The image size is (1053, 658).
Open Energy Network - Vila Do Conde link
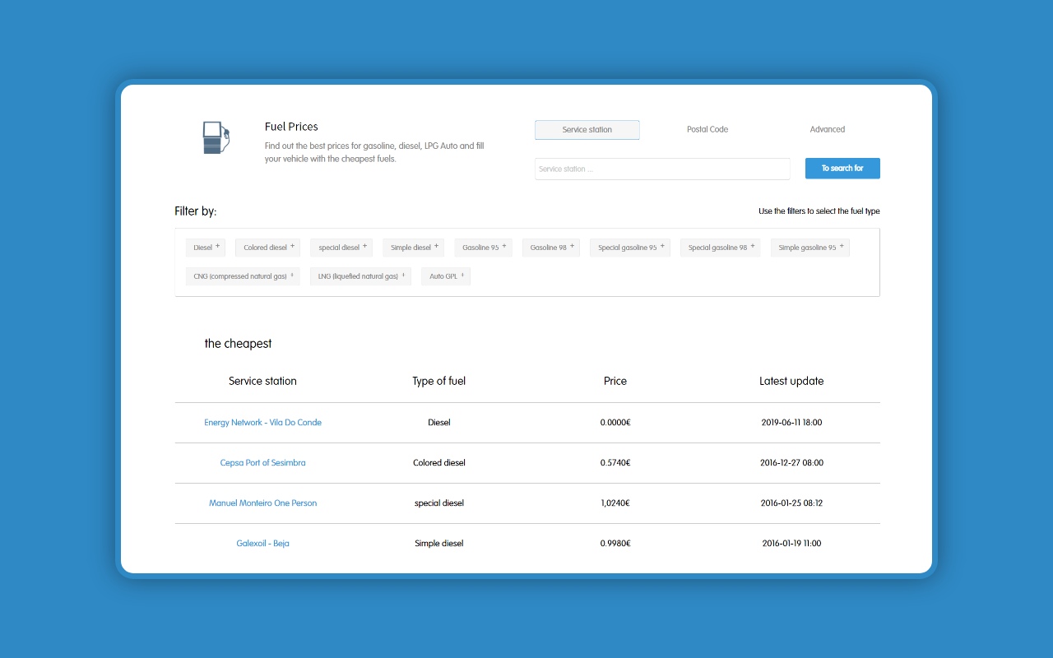pyautogui.click(x=262, y=423)
